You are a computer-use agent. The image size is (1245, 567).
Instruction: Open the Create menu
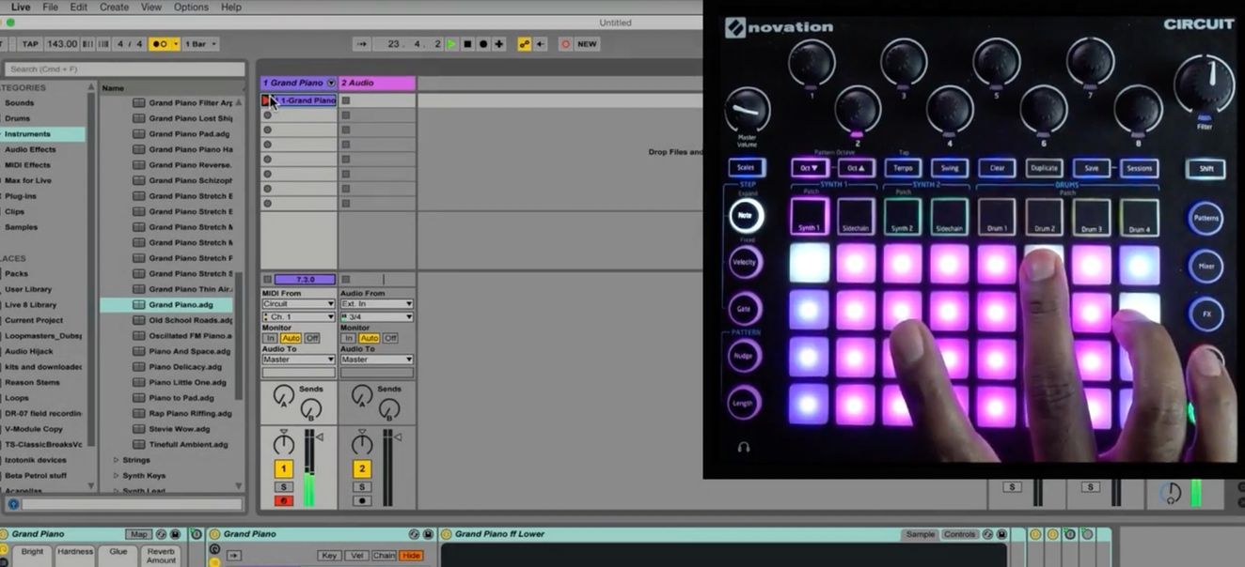[x=114, y=7]
